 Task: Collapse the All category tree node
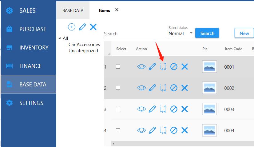[60, 38]
